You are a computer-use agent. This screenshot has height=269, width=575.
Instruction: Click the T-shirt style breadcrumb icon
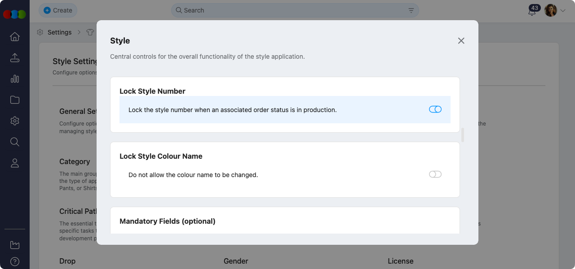click(x=90, y=32)
